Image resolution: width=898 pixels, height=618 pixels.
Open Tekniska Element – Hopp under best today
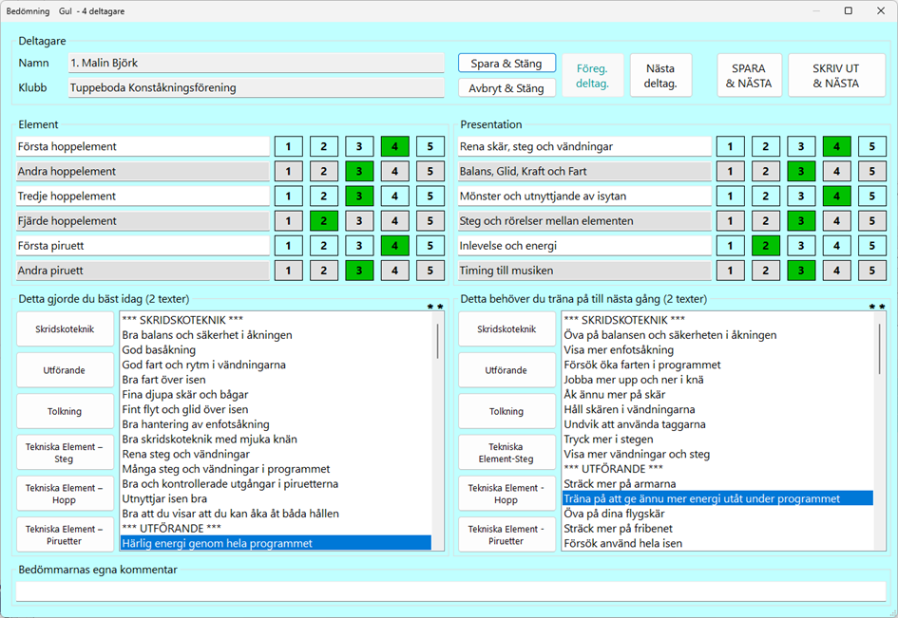coord(65,494)
